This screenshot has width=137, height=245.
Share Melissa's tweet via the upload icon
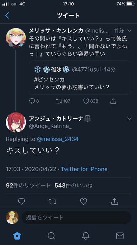[113, 101]
